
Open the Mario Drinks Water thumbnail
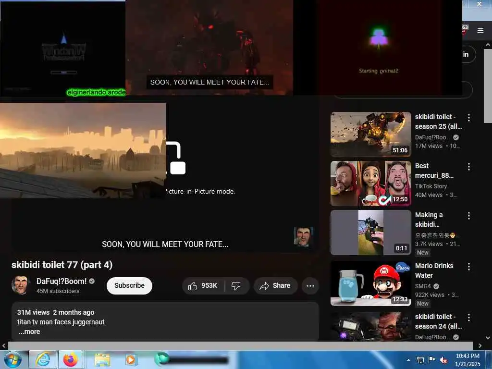[370, 283]
